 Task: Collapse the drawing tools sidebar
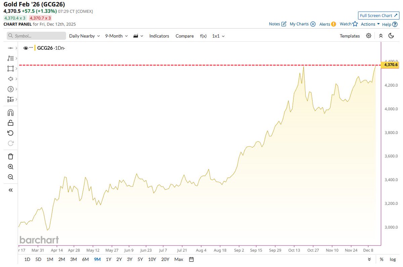tap(10, 190)
